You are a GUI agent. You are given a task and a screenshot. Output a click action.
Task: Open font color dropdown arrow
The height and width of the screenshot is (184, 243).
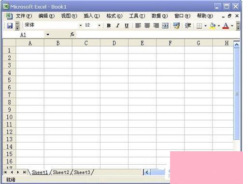click(232, 26)
